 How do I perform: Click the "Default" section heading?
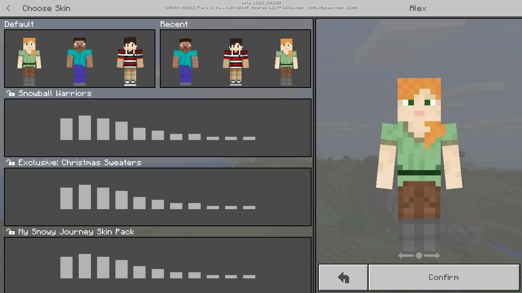coord(19,24)
